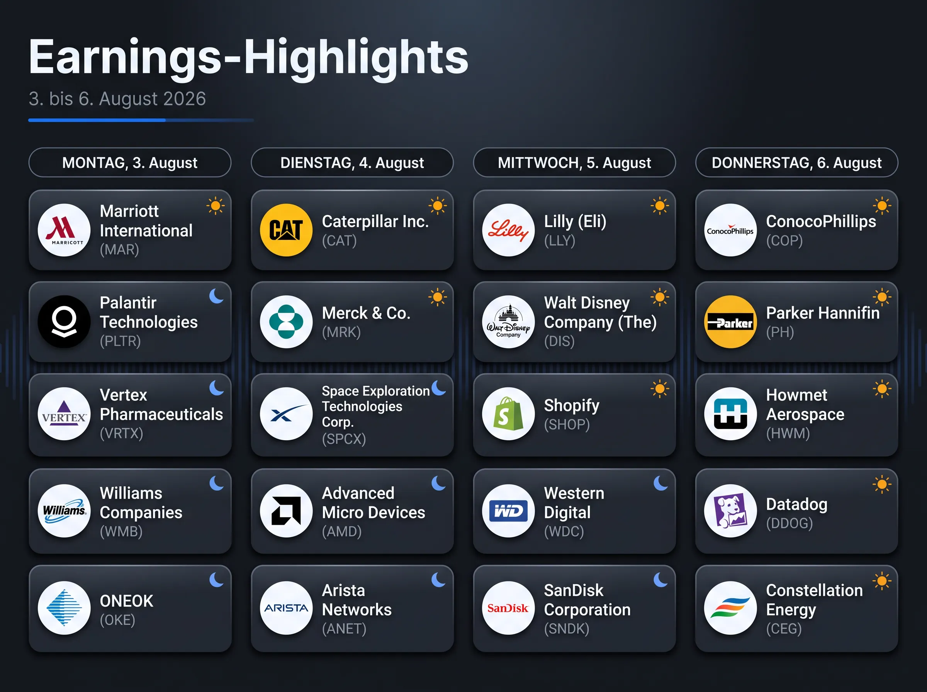Click the moon icon on the SanDisk card
Image resolution: width=927 pixels, height=692 pixels.
click(x=660, y=580)
